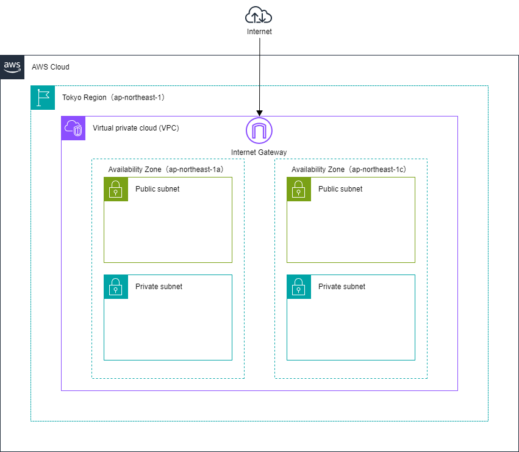Screen dimensions: 519x452
Task: Click the "Private subnet" label in ap-northeast-1c
Action: 342,287
